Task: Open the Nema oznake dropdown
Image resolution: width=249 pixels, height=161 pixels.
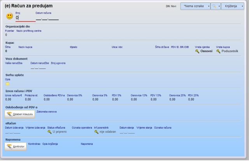Action: pos(195,6)
